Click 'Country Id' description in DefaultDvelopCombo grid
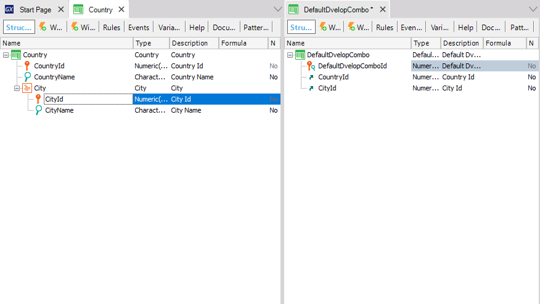This screenshot has height=304, width=540. click(x=458, y=77)
